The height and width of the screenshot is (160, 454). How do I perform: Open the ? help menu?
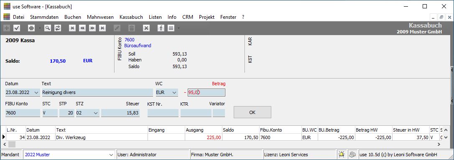[x=243, y=17]
